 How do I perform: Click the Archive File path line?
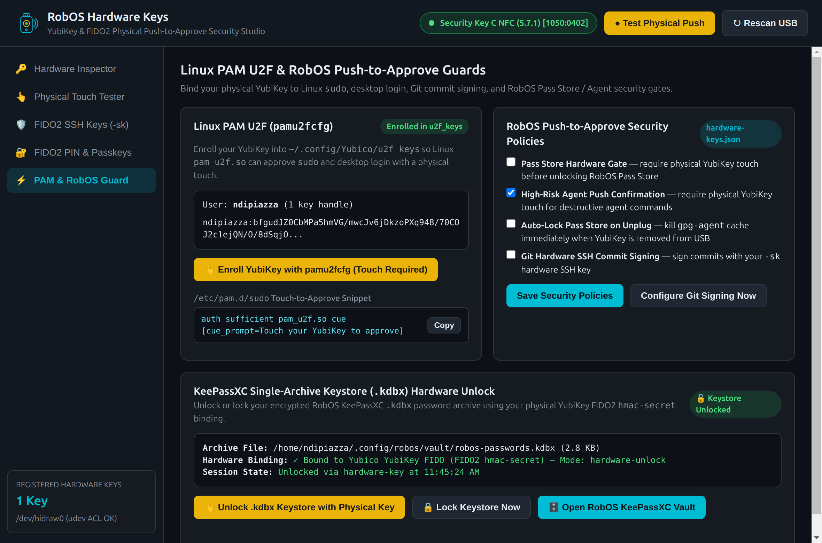401,448
